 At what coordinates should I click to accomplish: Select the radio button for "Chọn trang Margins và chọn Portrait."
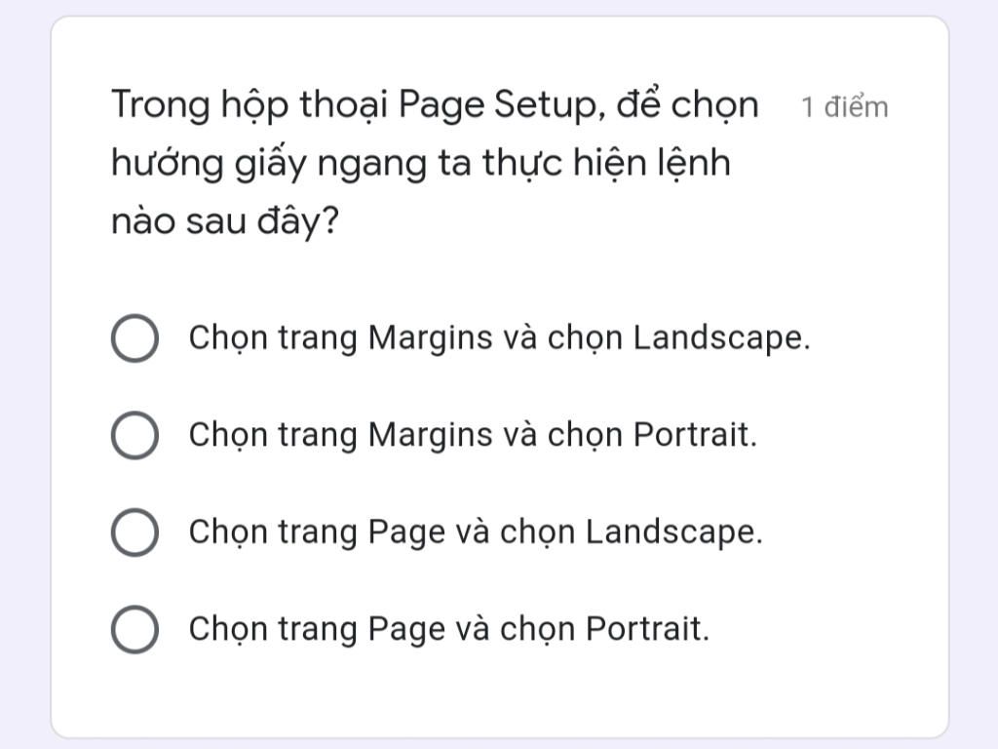(135, 435)
